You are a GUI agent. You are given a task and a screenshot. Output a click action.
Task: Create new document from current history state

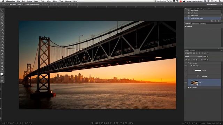[212, 21]
